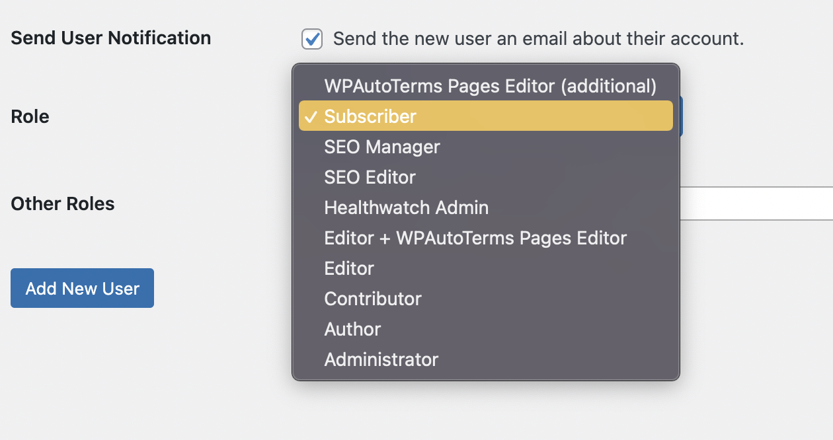
Task: Select 'Editor + WPAutoTerms Pages Editor' option
Action: 475,238
